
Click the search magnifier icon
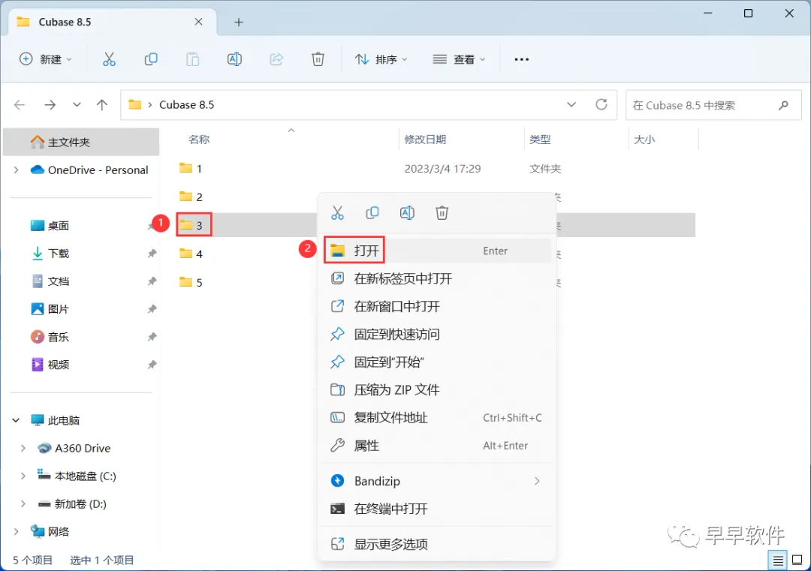coord(783,105)
